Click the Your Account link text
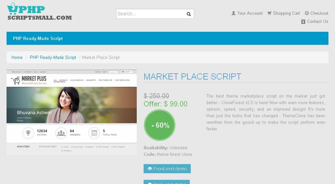This screenshot has width=335, height=184. pos(250,13)
